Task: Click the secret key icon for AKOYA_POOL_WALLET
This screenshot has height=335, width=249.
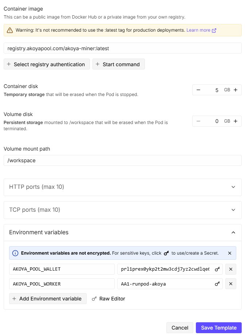Action: point(217,269)
